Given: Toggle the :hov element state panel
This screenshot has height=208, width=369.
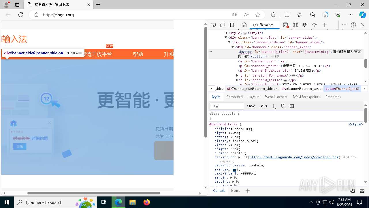Looking at the screenshot, I should tap(251, 106).
